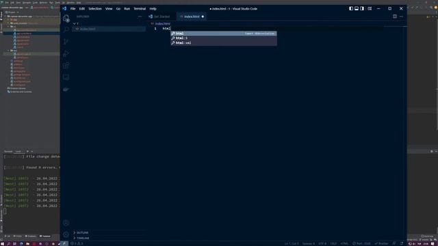Expand the OUTLINE section
The width and height of the screenshot is (438, 246).
coord(109,232)
